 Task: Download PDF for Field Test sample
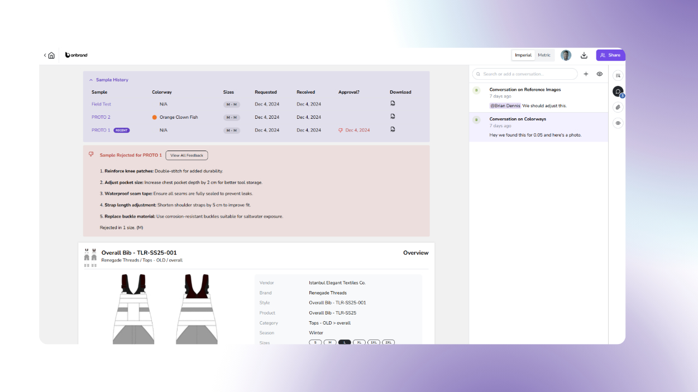(x=393, y=104)
